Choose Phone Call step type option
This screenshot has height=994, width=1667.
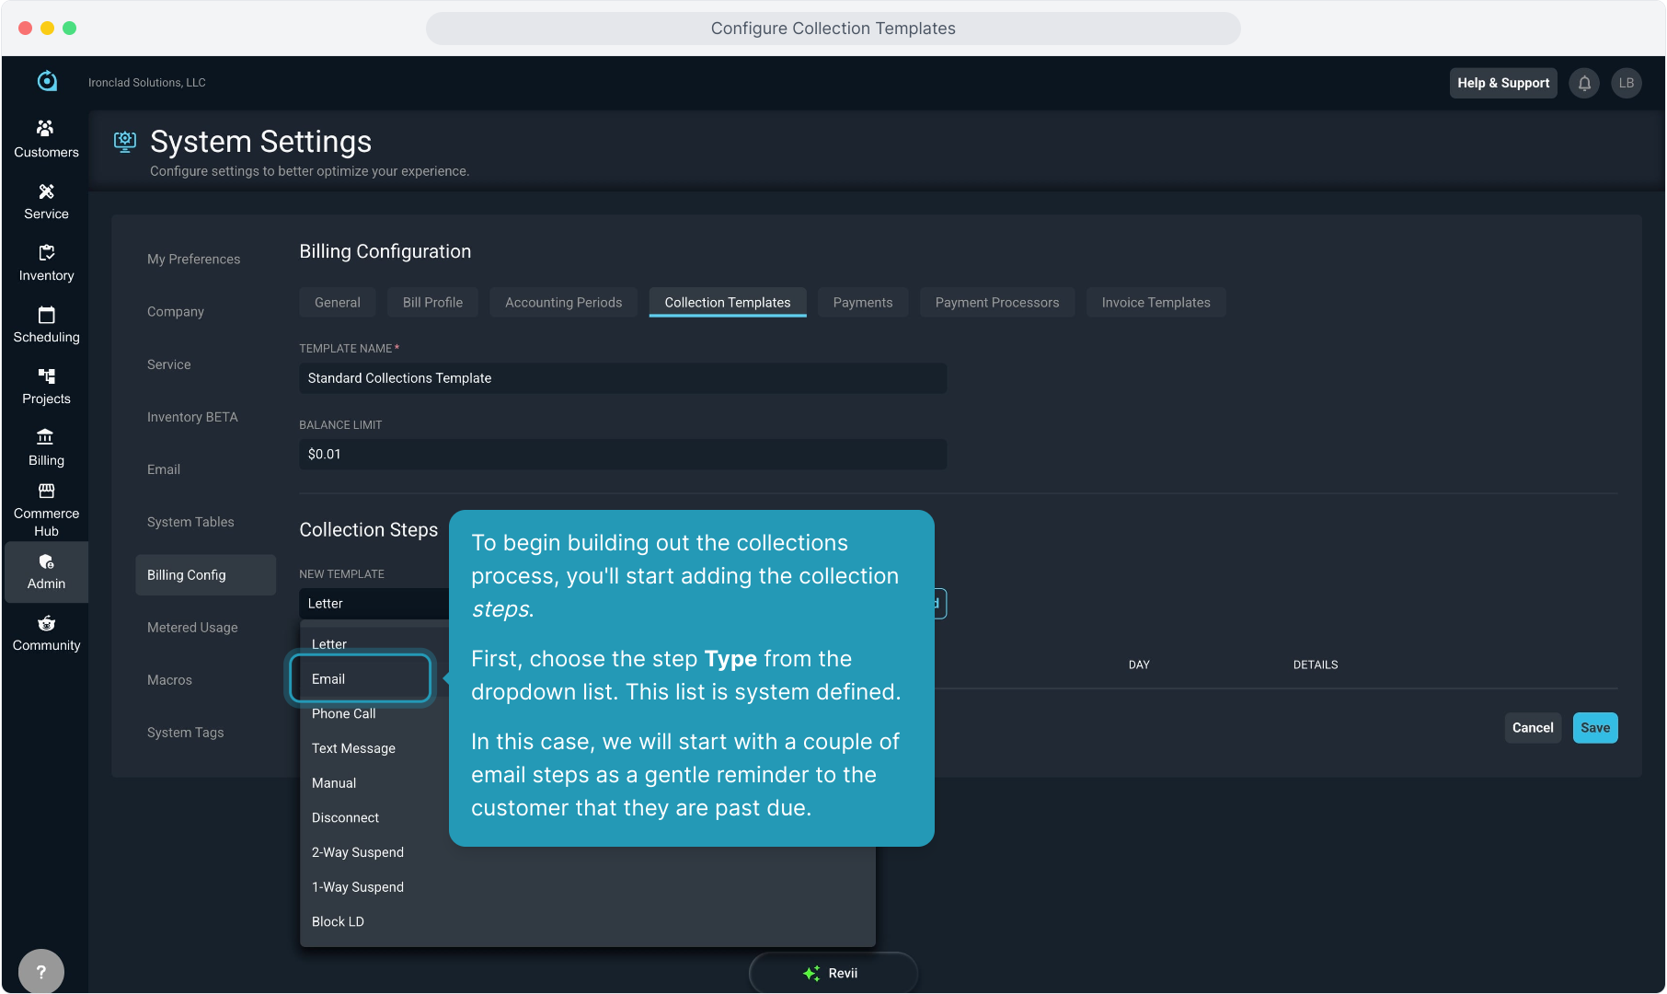343,714
